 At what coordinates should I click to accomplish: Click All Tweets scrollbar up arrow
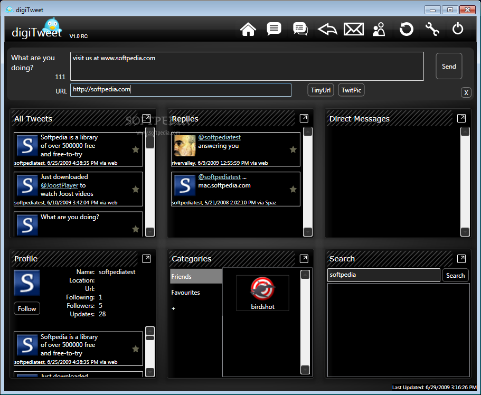click(150, 131)
